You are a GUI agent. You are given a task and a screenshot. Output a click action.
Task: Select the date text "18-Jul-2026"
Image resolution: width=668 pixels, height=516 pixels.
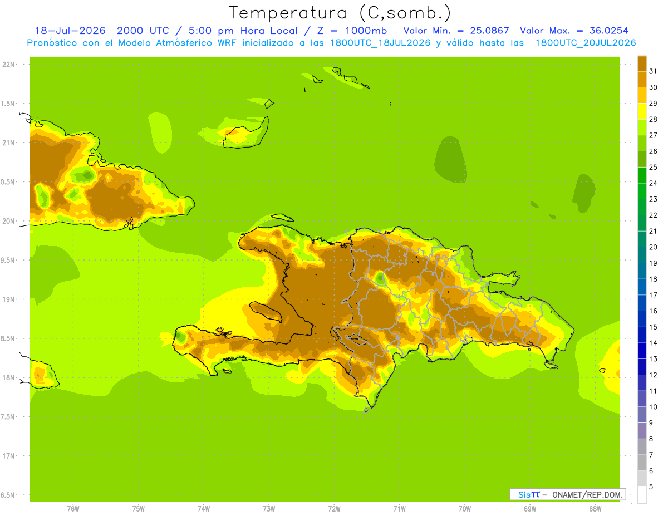70,31
